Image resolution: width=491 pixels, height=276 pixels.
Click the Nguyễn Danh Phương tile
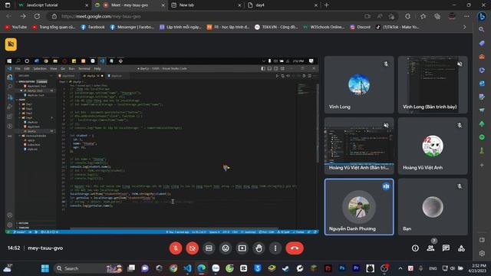pyautogui.click(x=359, y=207)
